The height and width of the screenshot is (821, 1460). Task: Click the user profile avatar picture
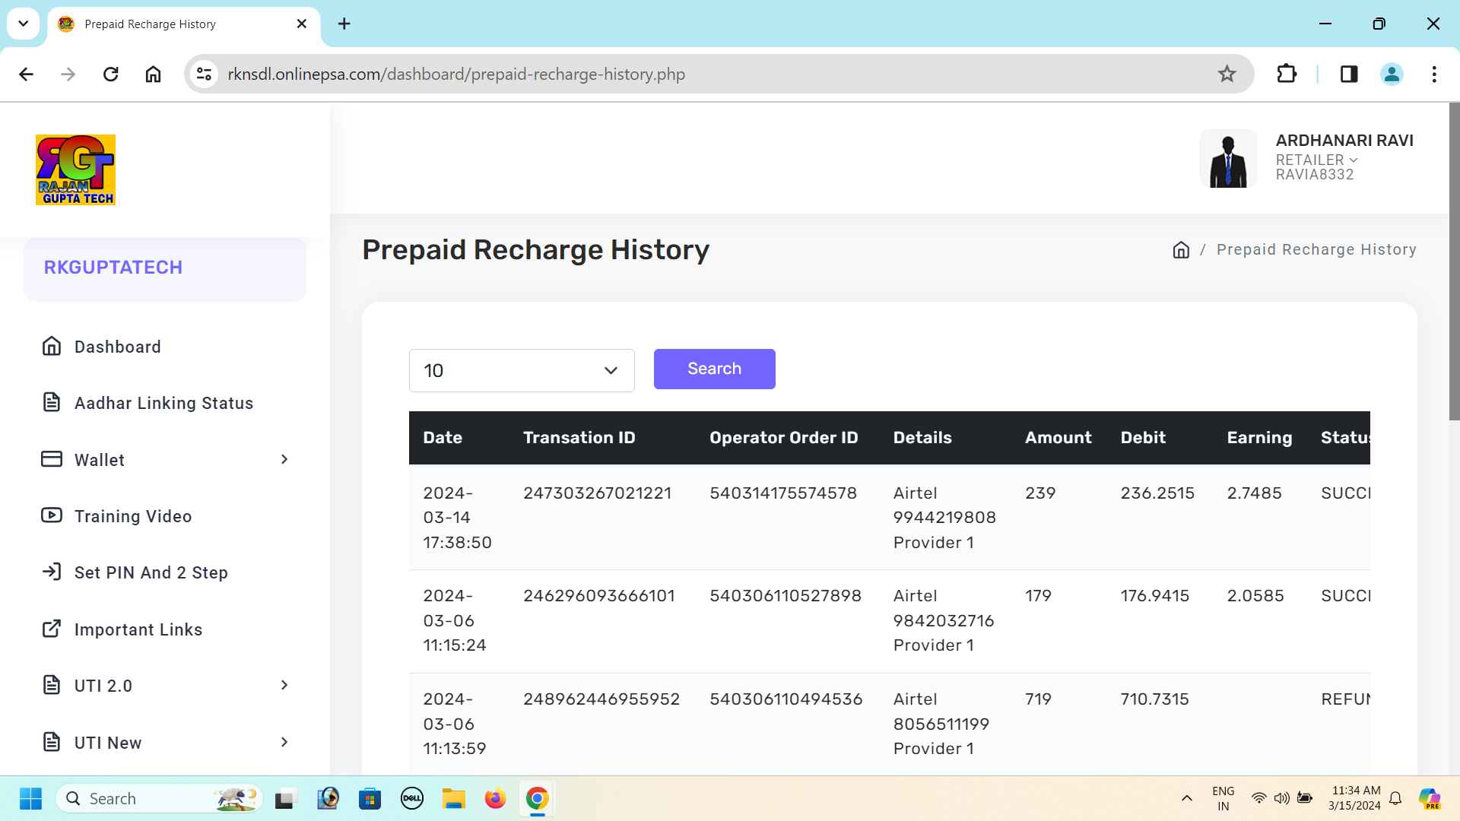[1227, 158]
